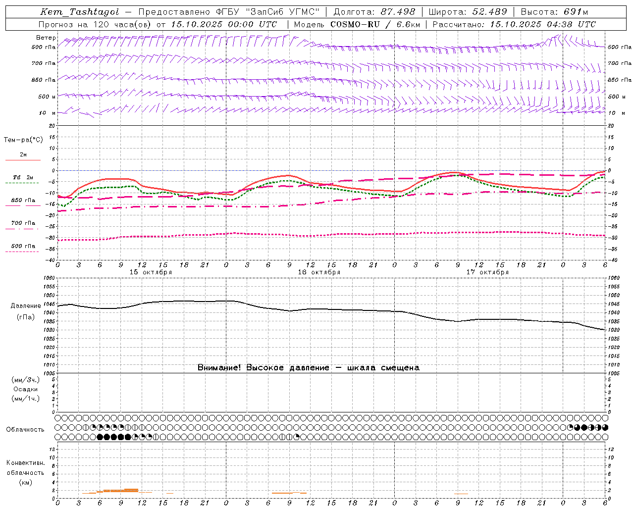Select the (км) height unit label
The image size is (634, 507).
pyautogui.click(x=26, y=482)
